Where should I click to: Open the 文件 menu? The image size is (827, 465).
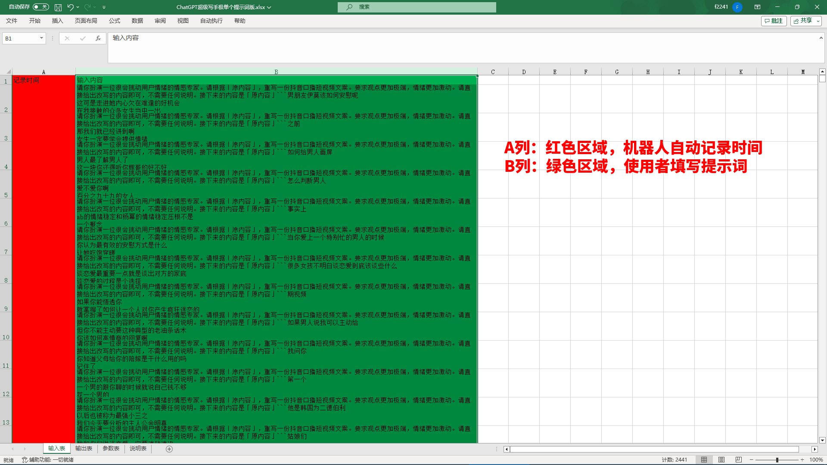pyautogui.click(x=12, y=21)
